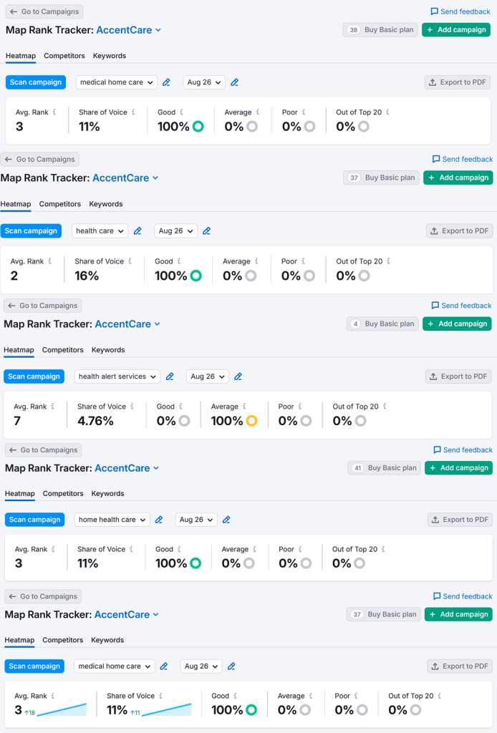Click pencil icon beside "health alert services" dropdown
Image resolution: width=497 pixels, height=733 pixels.
click(x=170, y=377)
